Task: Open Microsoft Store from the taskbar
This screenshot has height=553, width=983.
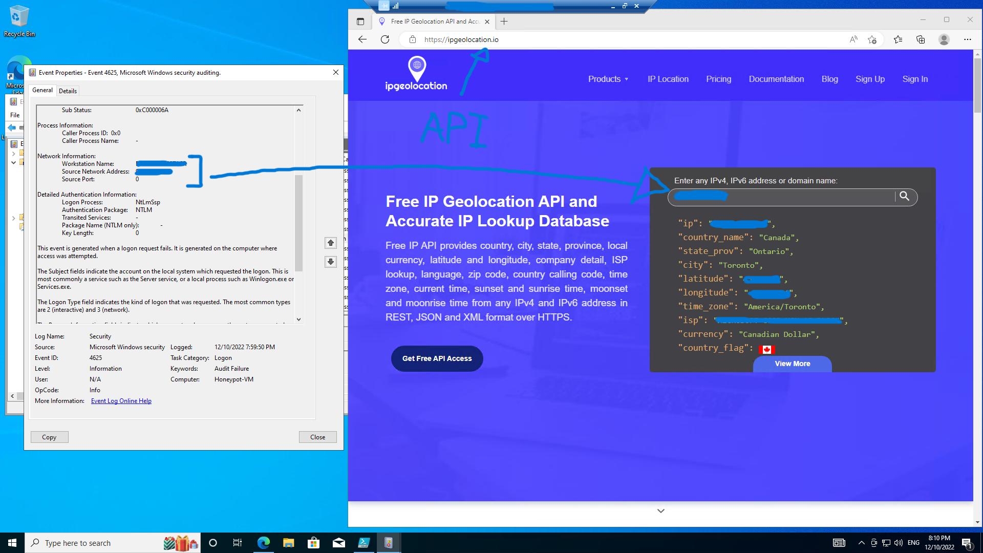Action: tap(314, 543)
